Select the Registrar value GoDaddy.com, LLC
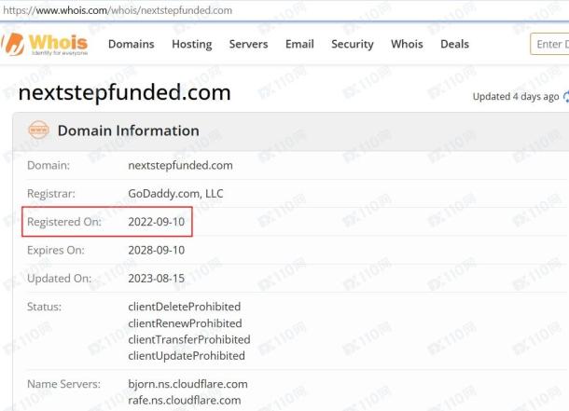Image resolution: width=569 pixels, height=411 pixels. (x=175, y=194)
